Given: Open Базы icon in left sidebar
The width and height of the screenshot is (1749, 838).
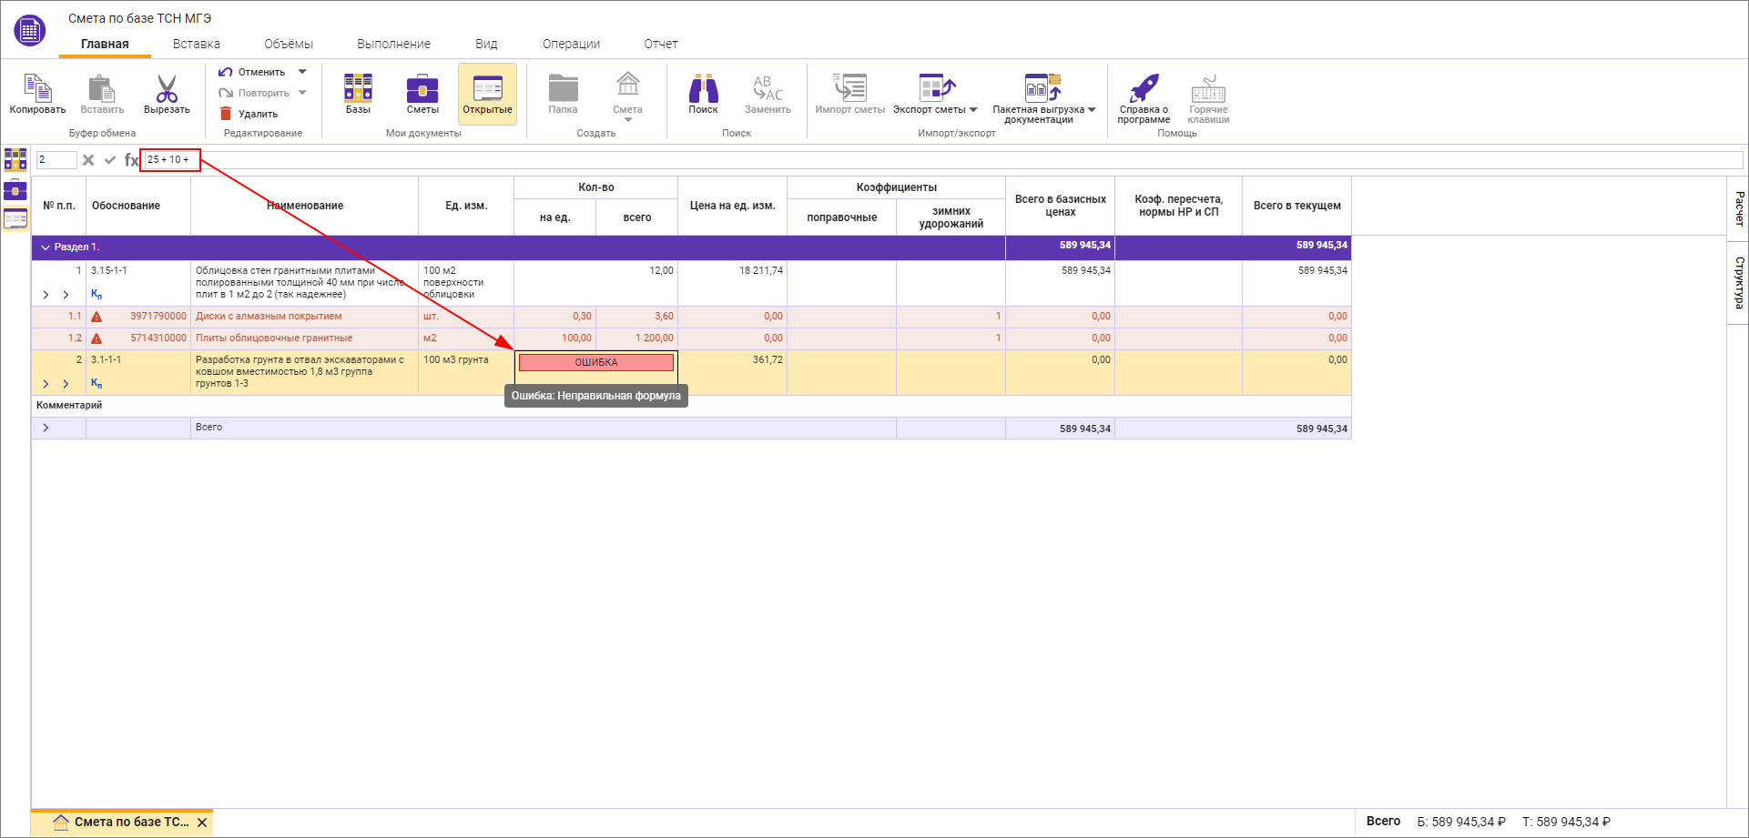Looking at the screenshot, I should [15, 159].
